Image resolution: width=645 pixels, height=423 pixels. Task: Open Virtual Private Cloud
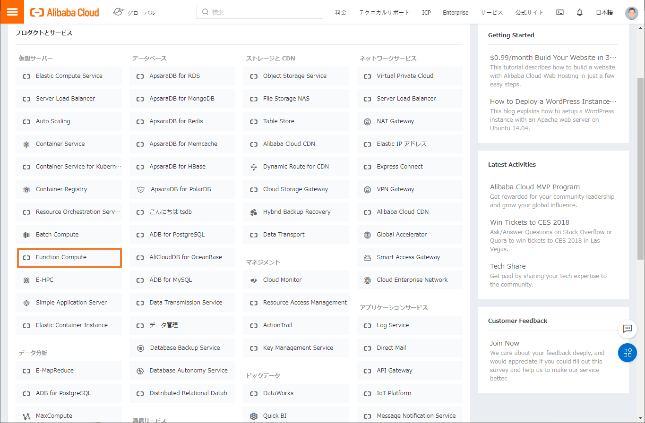pos(410,76)
